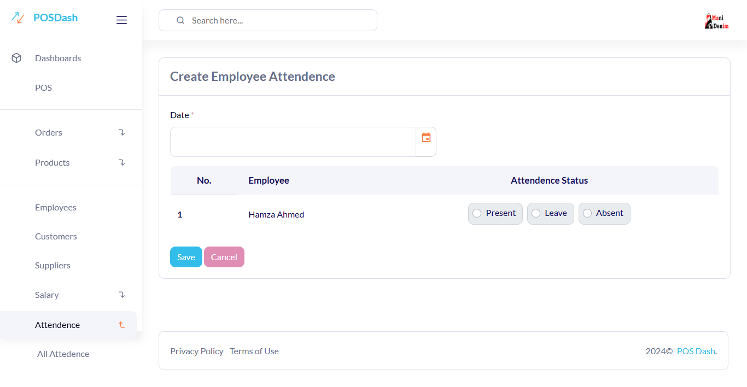
Task: Open the Terms of Use link
Action: [254, 351]
